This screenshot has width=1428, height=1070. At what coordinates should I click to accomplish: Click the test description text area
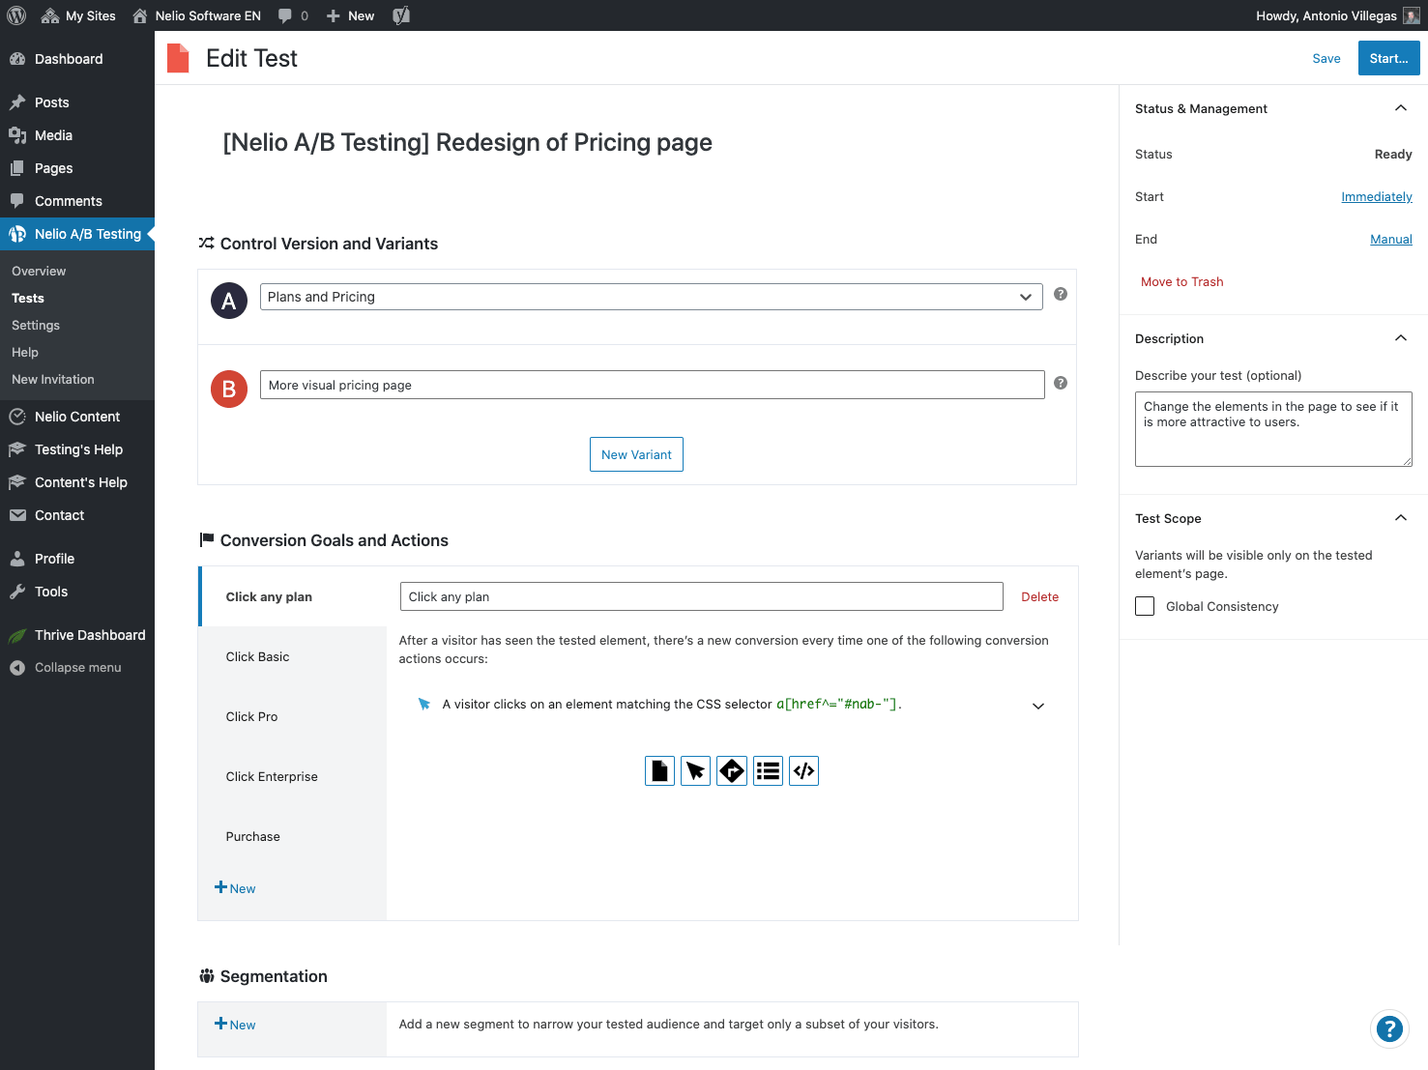[x=1272, y=428]
